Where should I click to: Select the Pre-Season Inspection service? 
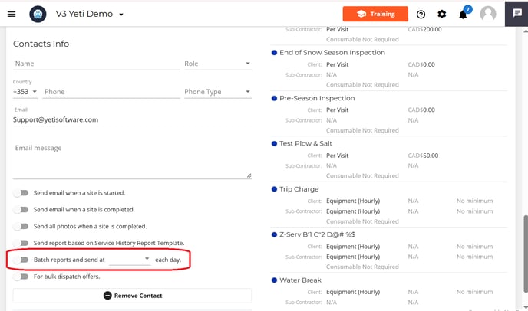(317, 98)
